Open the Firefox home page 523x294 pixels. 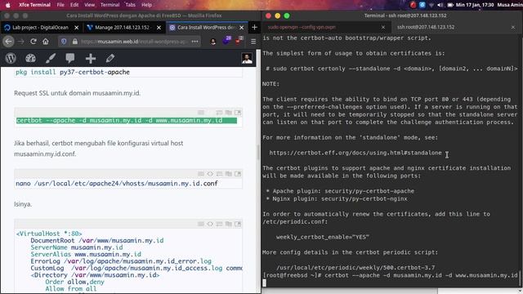point(46,42)
